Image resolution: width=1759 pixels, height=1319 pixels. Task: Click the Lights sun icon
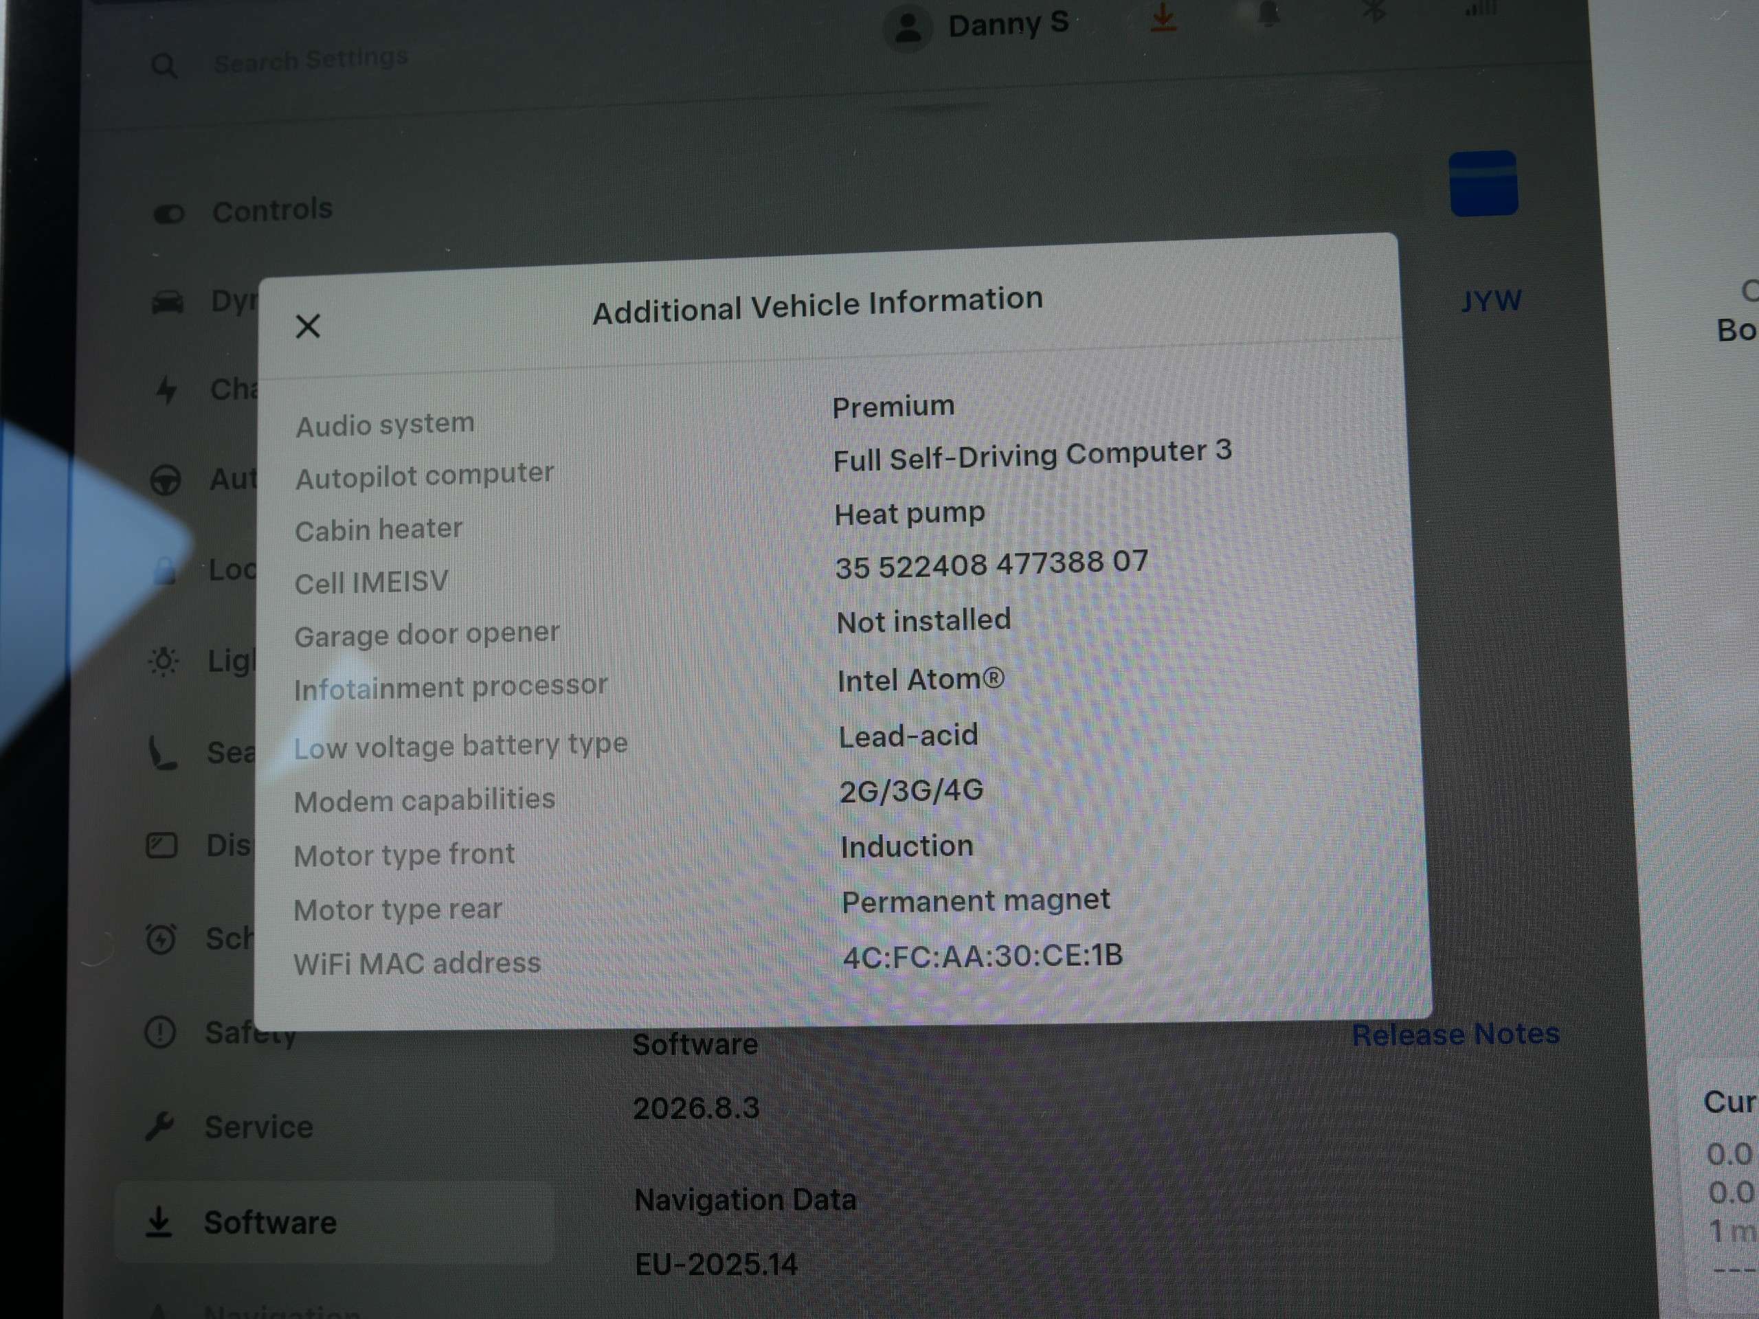click(163, 661)
